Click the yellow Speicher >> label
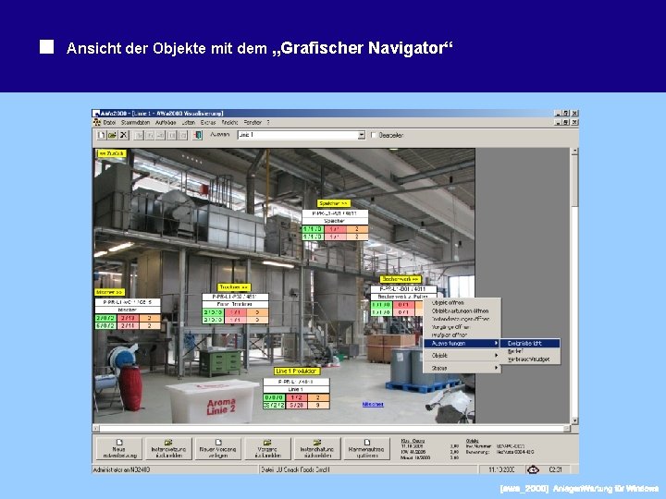 pyautogui.click(x=334, y=203)
